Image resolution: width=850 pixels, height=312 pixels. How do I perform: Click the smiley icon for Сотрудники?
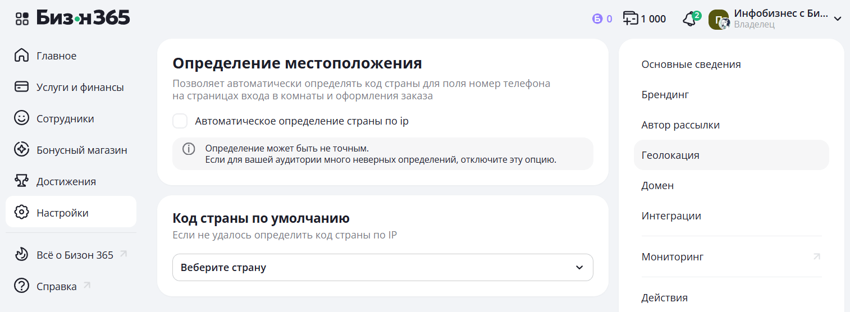pyautogui.click(x=21, y=118)
